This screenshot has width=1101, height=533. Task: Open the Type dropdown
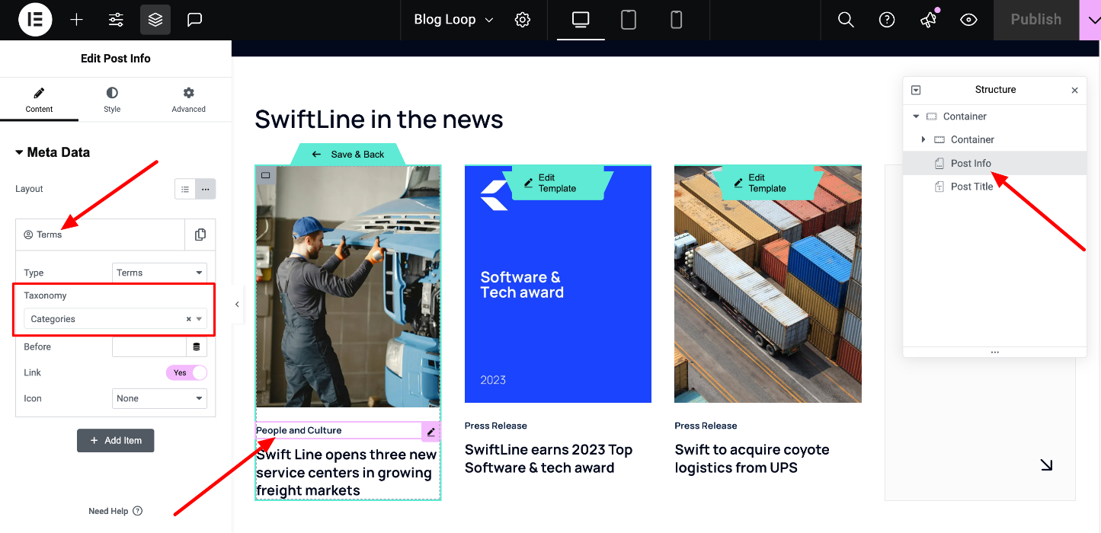pos(159,273)
